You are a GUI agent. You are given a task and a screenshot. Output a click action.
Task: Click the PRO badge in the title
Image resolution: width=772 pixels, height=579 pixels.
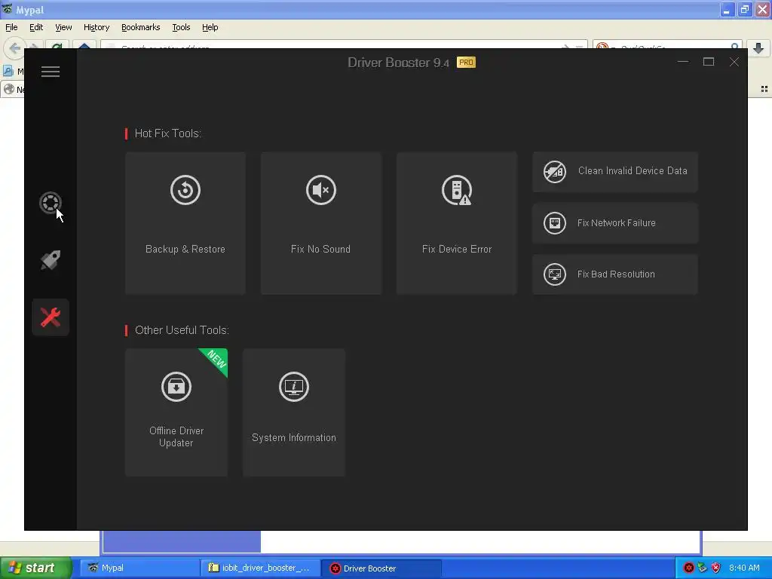pyautogui.click(x=466, y=63)
